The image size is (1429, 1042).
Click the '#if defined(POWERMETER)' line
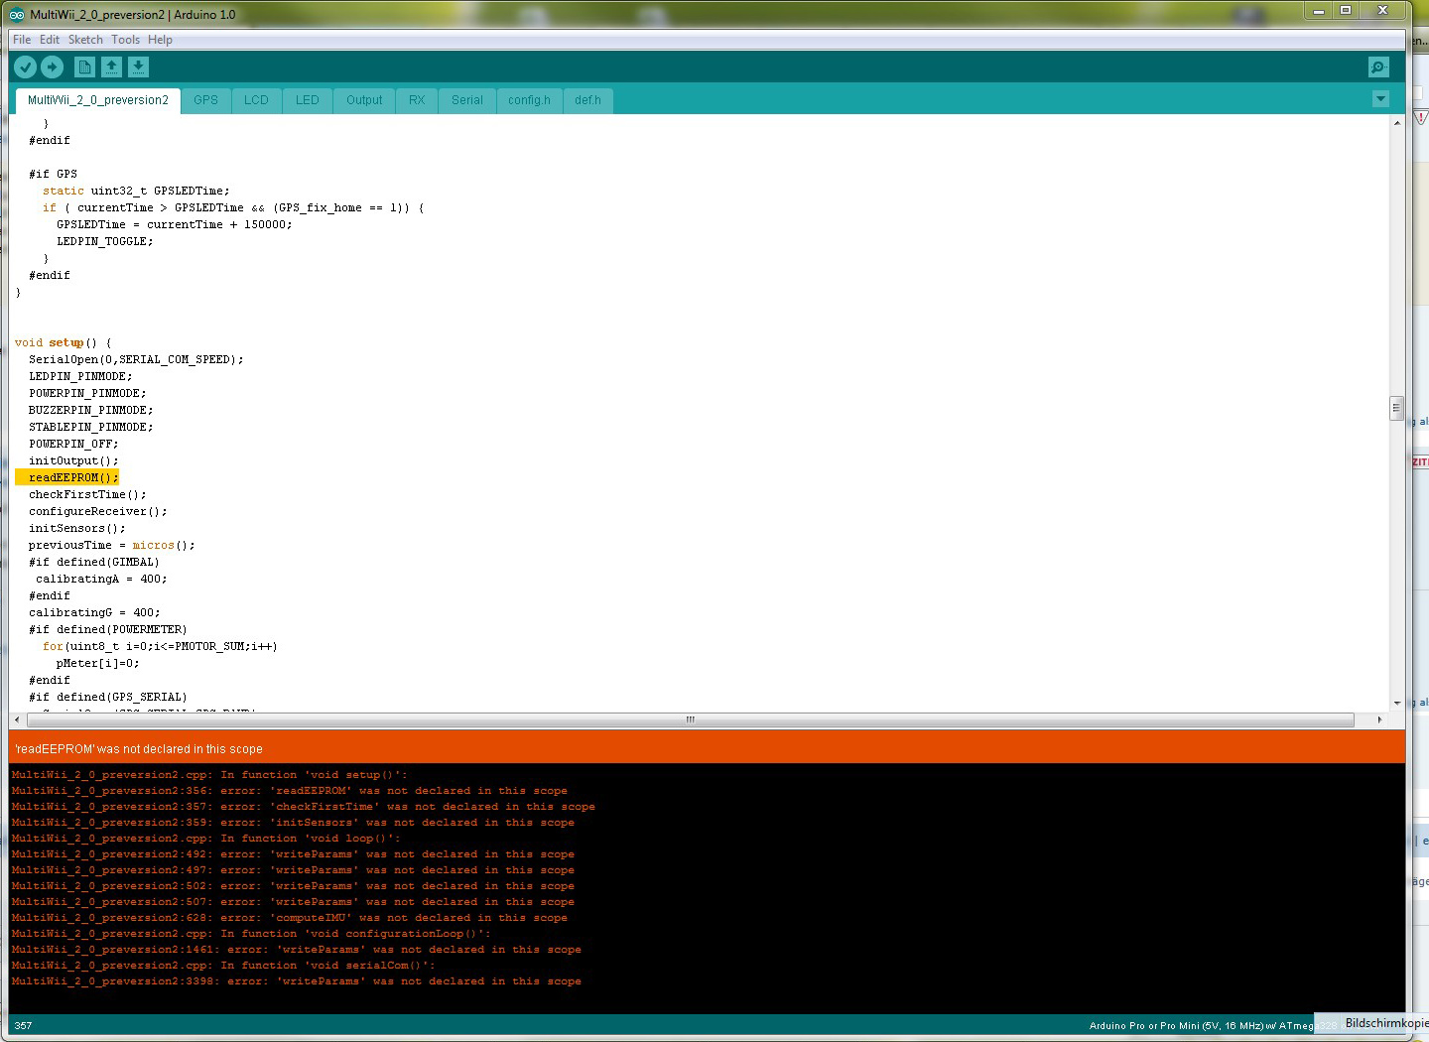pyautogui.click(x=107, y=629)
